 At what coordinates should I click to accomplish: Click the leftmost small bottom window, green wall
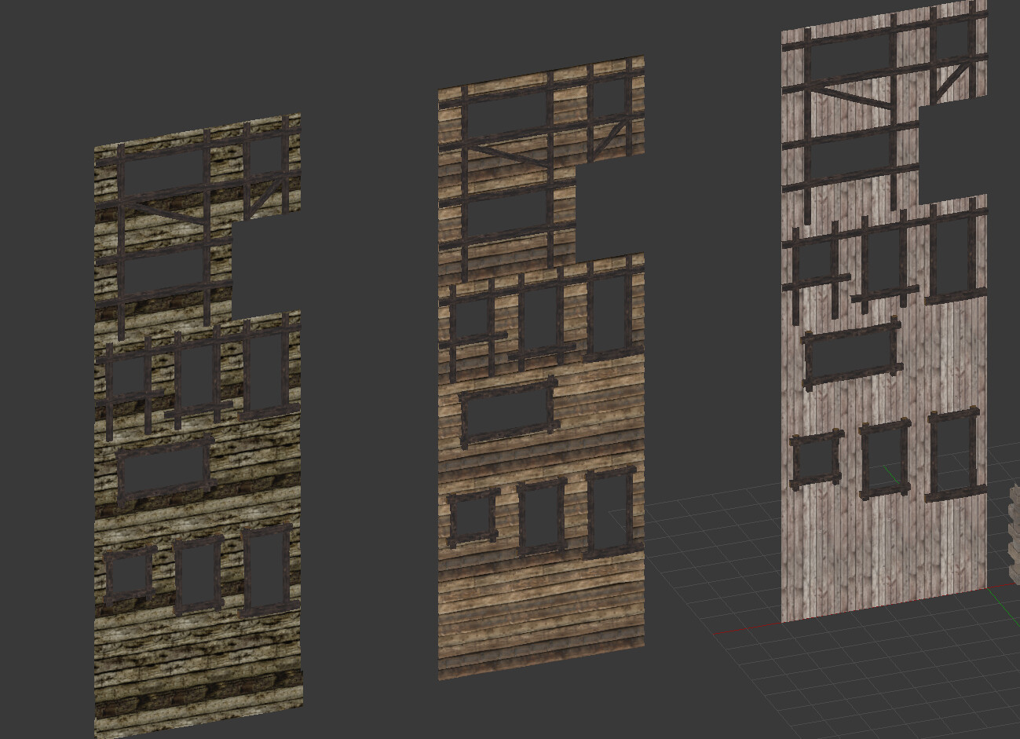[x=130, y=573]
